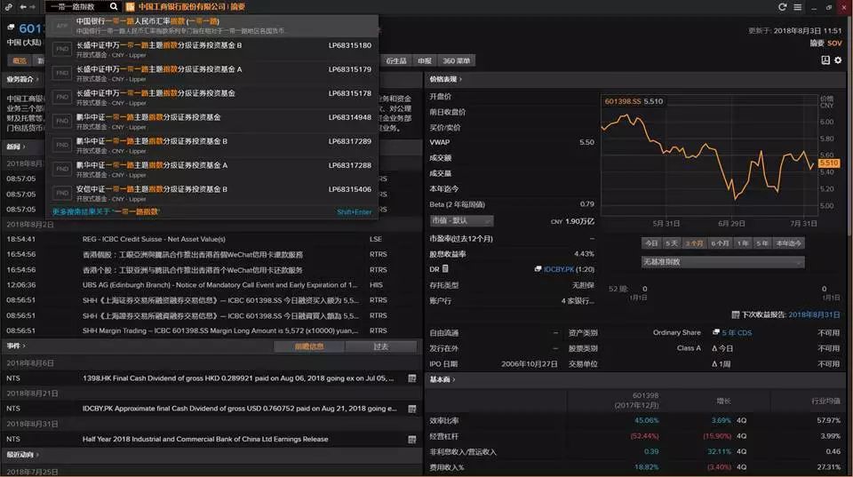Viewport: 853px width, 477px height.
Task: Set chart range to 1年
Action: [743, 243]
